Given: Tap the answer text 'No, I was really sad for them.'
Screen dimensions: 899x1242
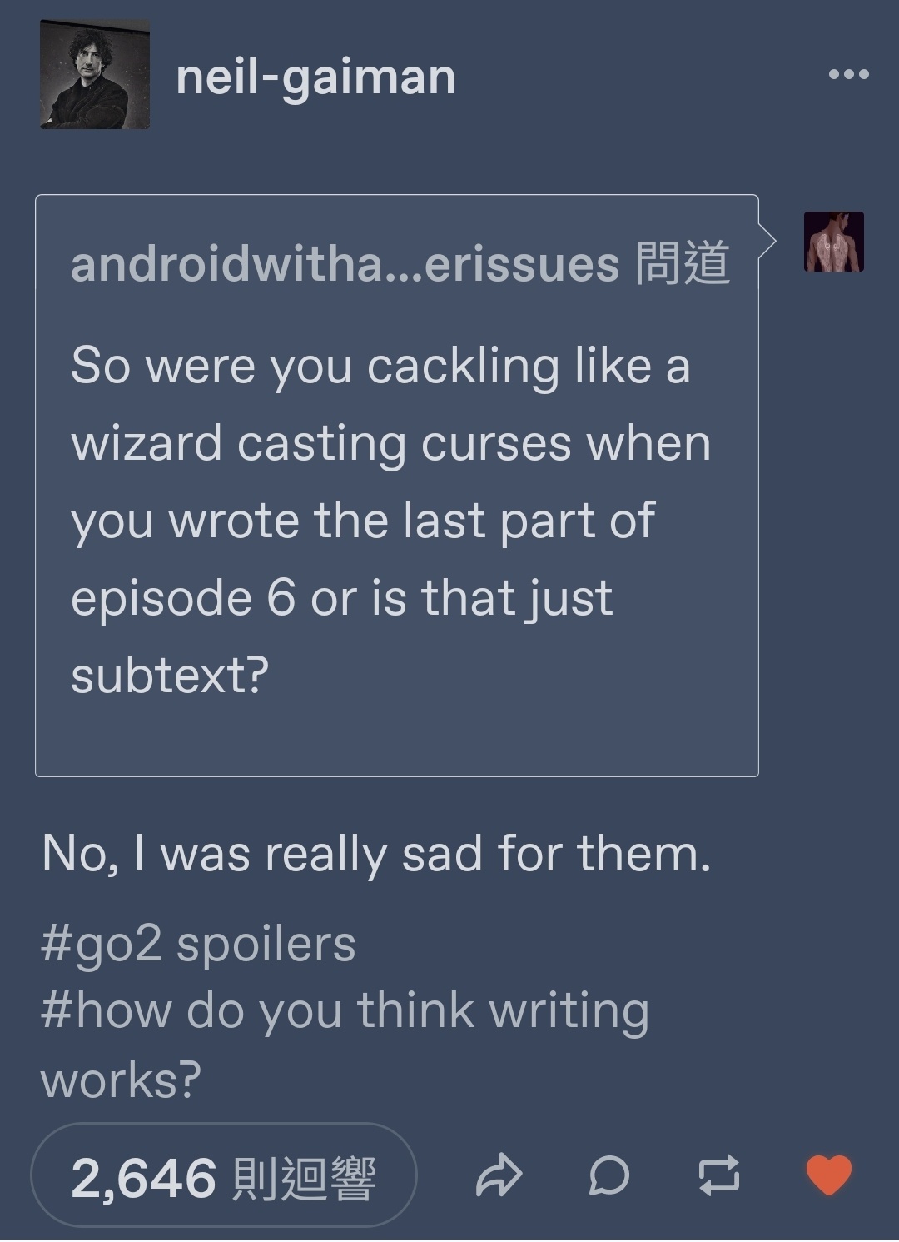Looking at the screenshot, I should (x=376, y=854).
